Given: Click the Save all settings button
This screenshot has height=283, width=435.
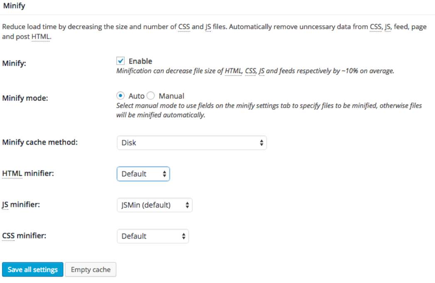Looking at the screenshot, I should (32, 269).
